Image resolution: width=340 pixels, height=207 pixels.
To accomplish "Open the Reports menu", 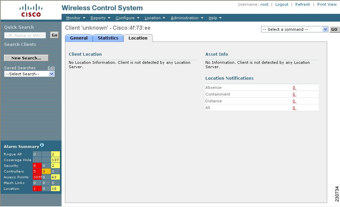I will (x=100, y=18).
